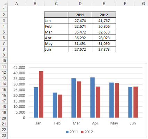The image size is (148, 139).
Task: Click the red Apr 2012 bar
Action: pyautogui.click(x=98, y=102)
